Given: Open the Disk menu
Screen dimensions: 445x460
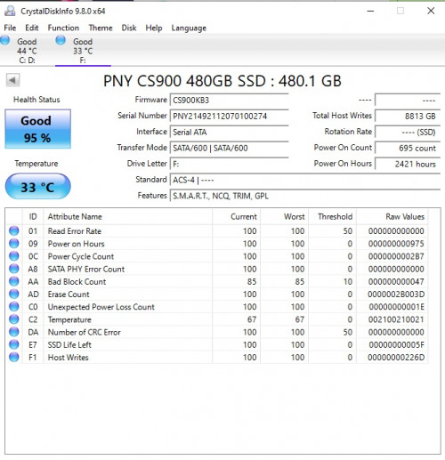Looking at the screenshot, I should [129, 28].
